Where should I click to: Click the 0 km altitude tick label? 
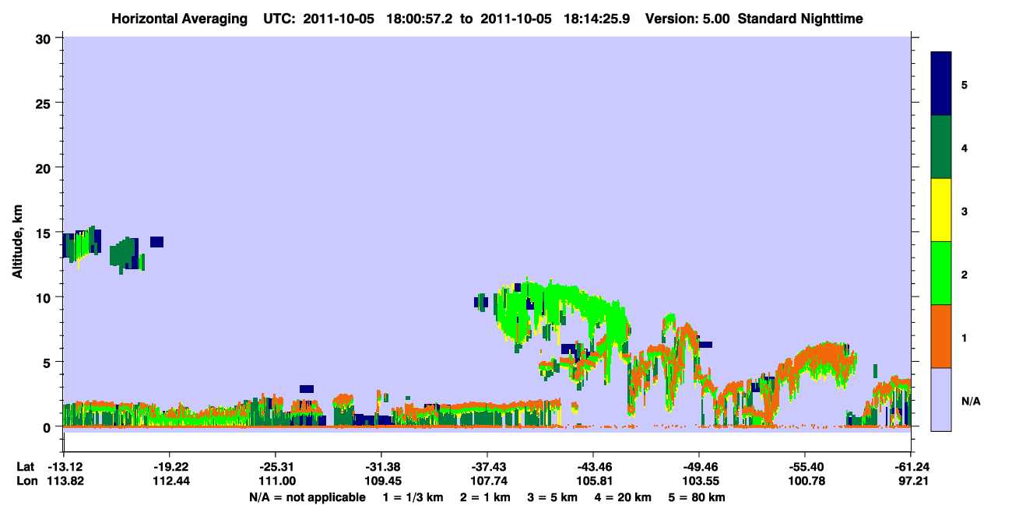47,426
